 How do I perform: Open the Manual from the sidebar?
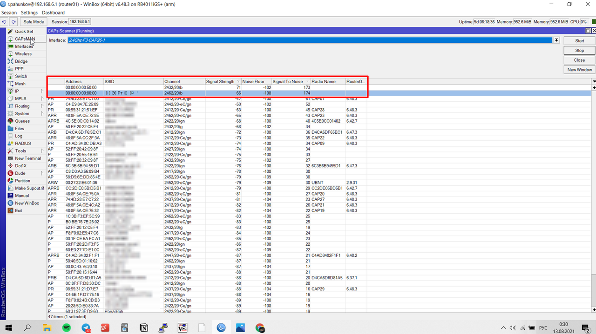coord(22,196)
